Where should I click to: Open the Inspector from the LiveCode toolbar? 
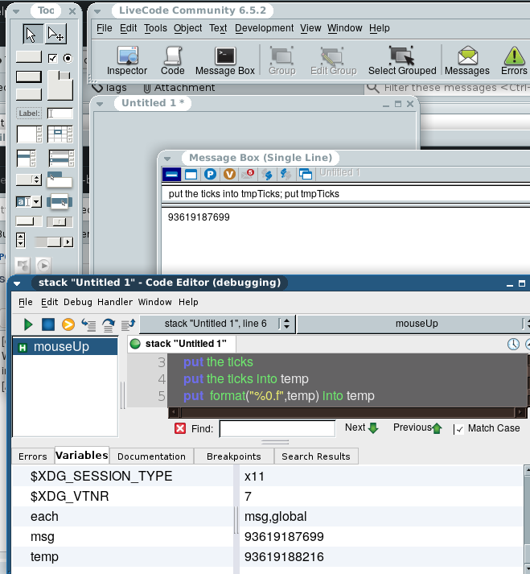click(127, 60)
